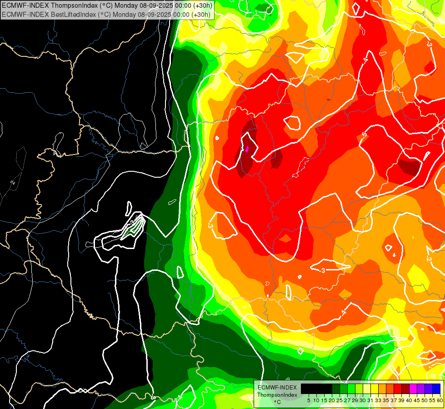Click the violet 45-50 legend swatch
Image resolution: width=445 pixels, height=409 pixels.
point(421,389)
